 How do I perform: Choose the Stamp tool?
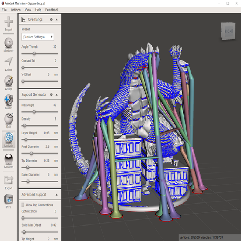pos(9,100)
